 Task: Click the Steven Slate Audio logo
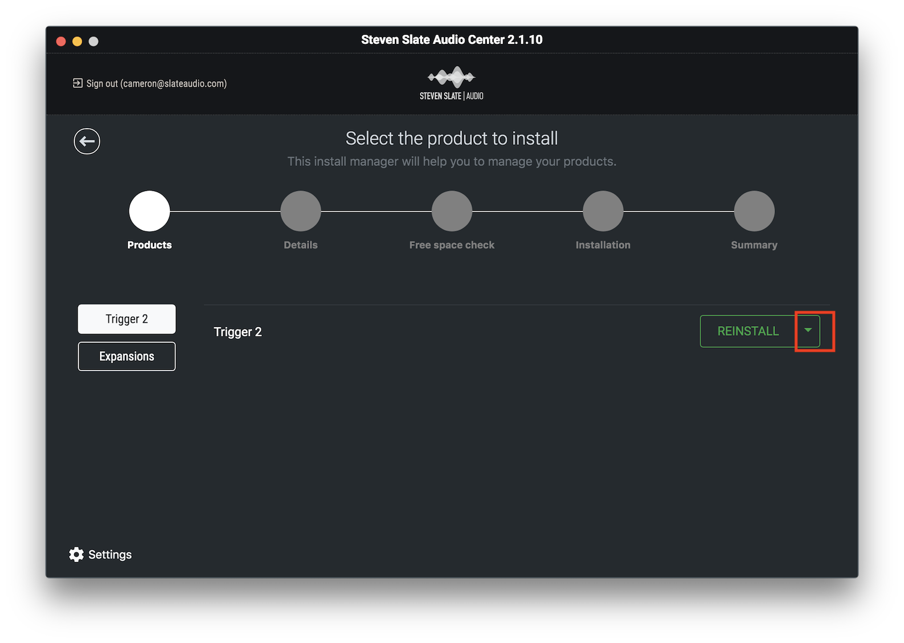451,83
